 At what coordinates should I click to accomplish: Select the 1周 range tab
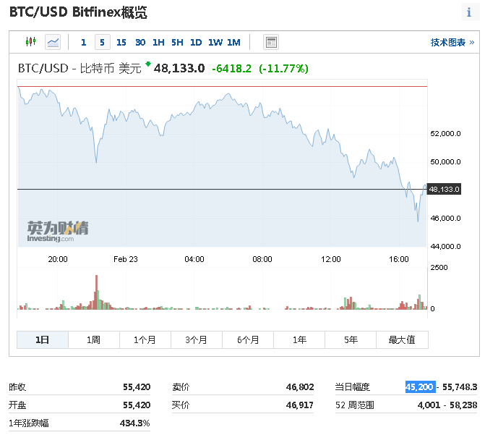click(93, 339)
